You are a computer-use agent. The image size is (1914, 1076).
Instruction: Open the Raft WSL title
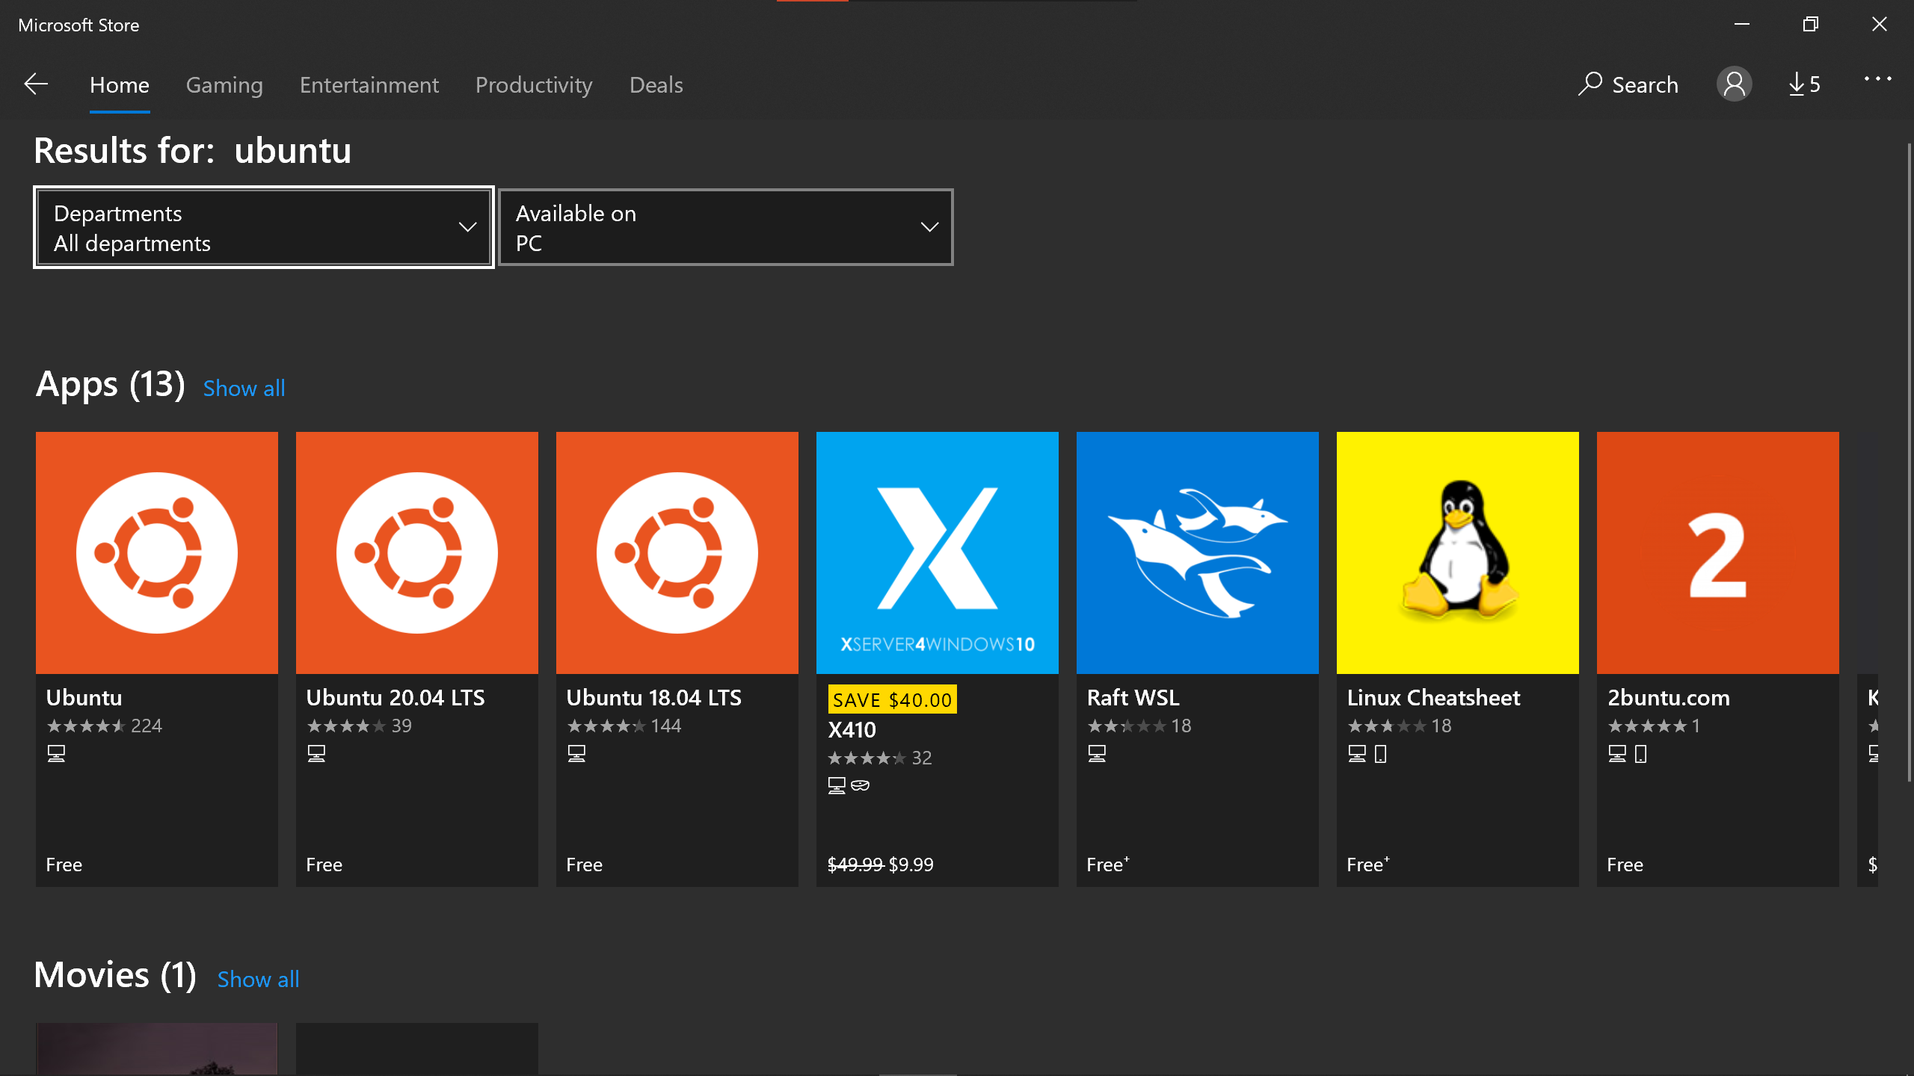[x=1133, y=698]
